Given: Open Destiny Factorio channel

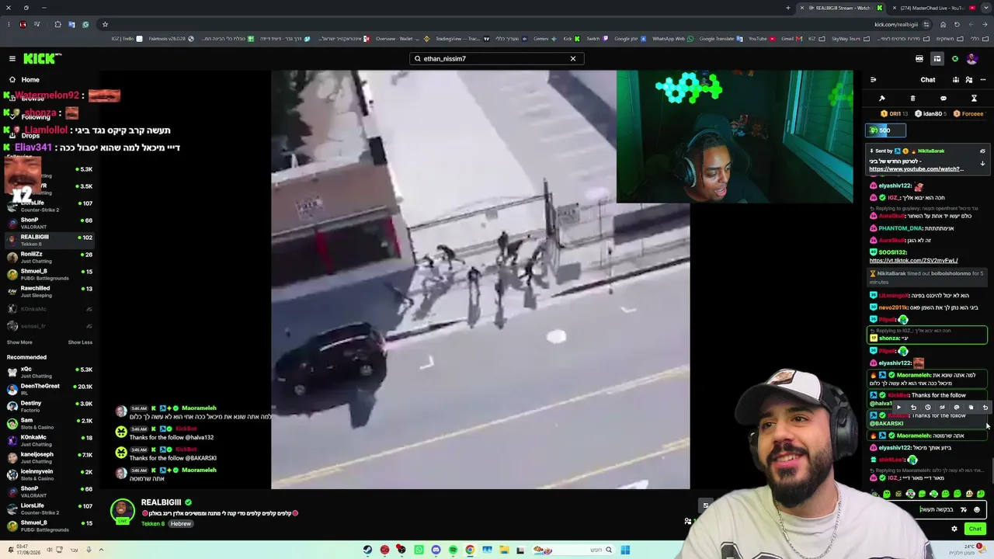Looking at the screenshot, I should point(49,406).
